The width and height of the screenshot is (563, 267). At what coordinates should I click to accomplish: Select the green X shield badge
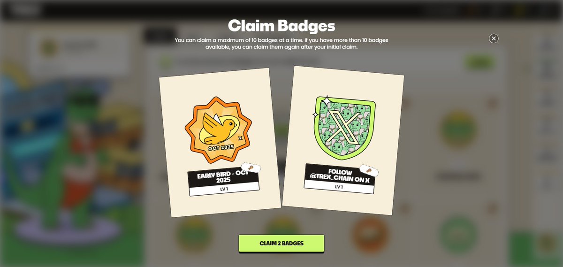344,127
